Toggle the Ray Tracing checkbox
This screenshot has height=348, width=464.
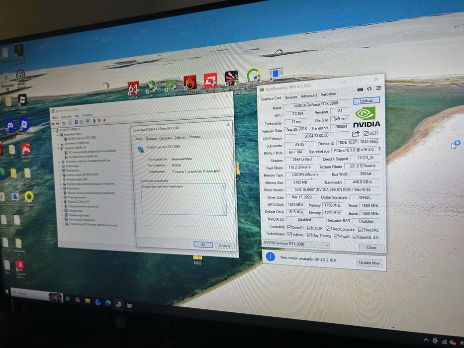pos(309,235)
